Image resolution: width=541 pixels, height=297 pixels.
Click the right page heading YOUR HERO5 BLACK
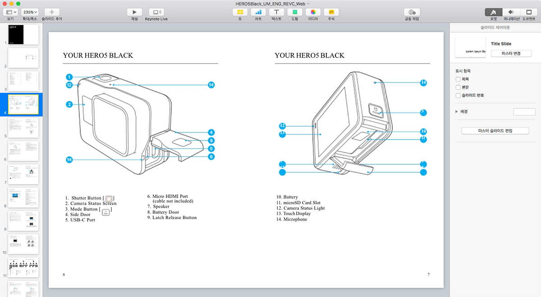pos(309,56)
